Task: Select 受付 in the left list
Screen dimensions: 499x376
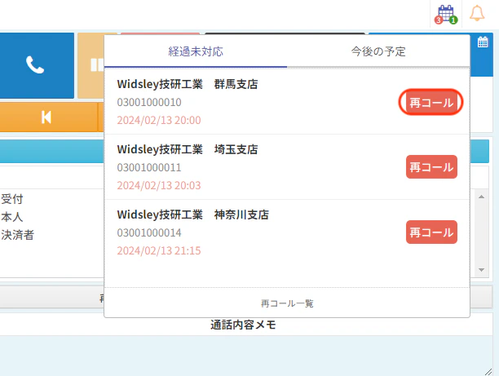Action: [12, 199]
